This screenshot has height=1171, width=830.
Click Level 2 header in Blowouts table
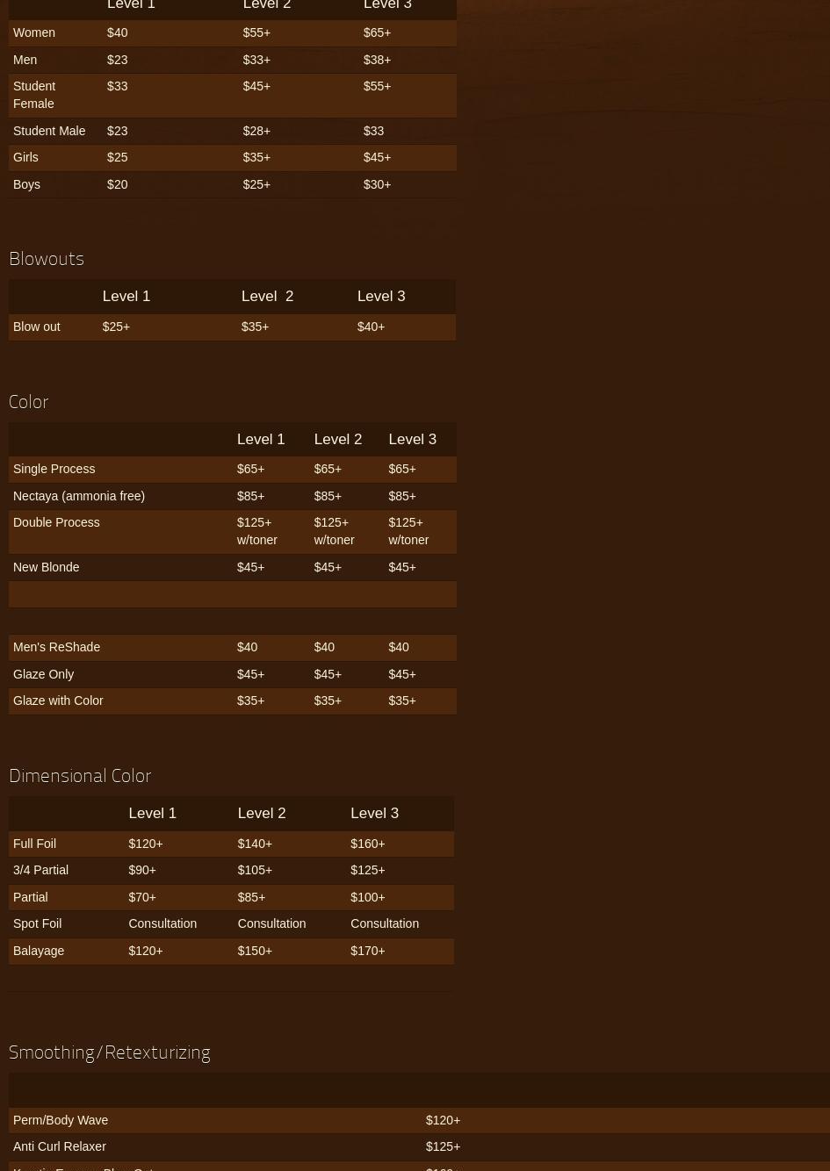267,296
